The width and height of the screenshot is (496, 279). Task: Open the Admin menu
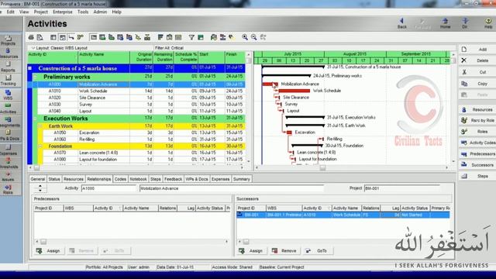click(x=100, y=12)
